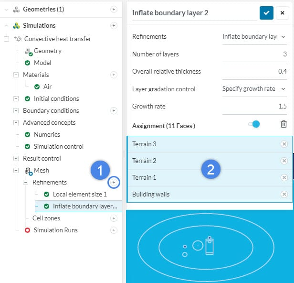
Task: Select Local element size 1 refinement
Action: [x=80, y=194]
